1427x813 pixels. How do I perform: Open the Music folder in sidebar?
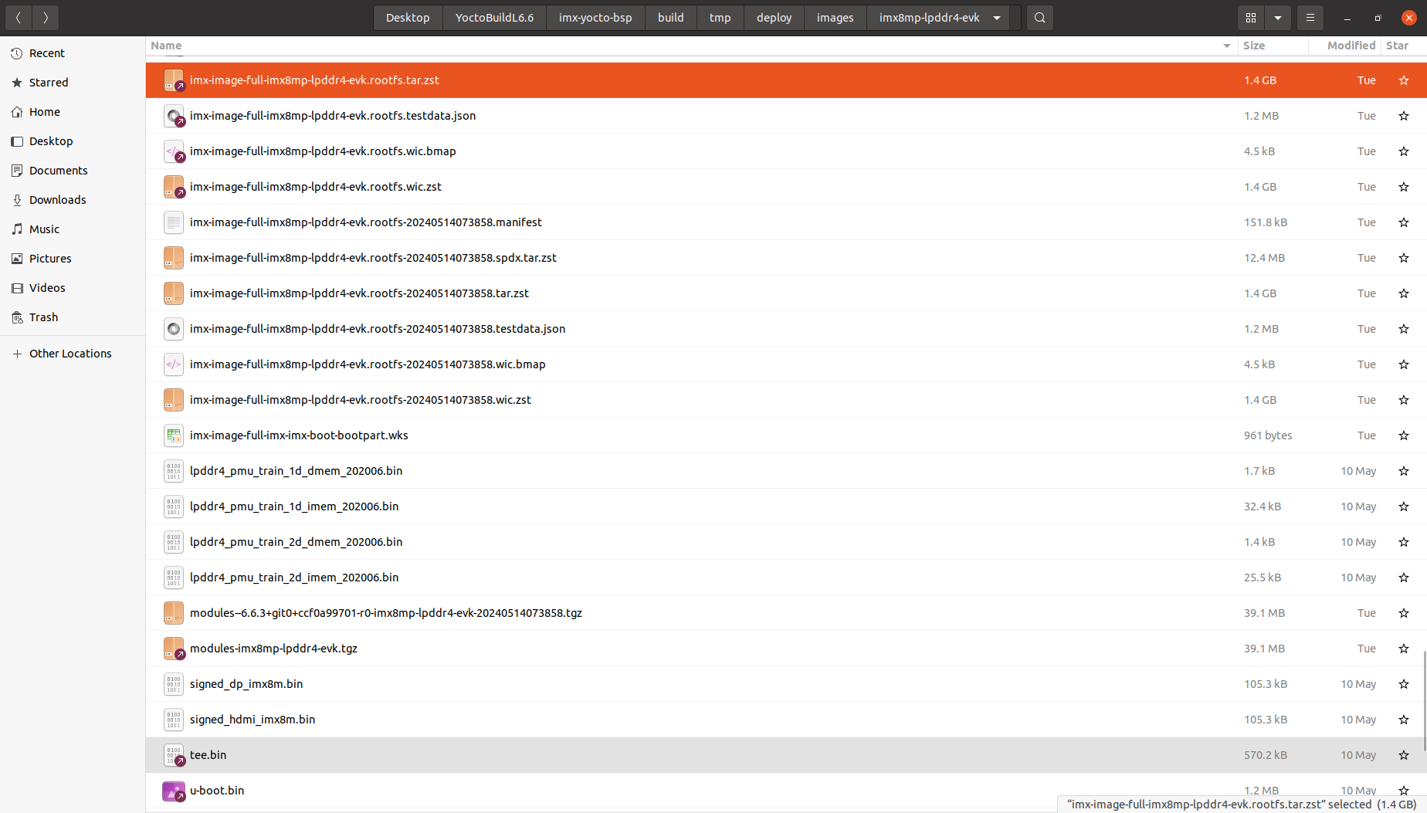click(x=44, y=229)
